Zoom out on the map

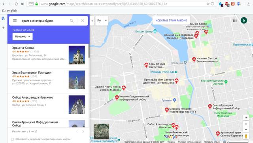click(246, 130)
